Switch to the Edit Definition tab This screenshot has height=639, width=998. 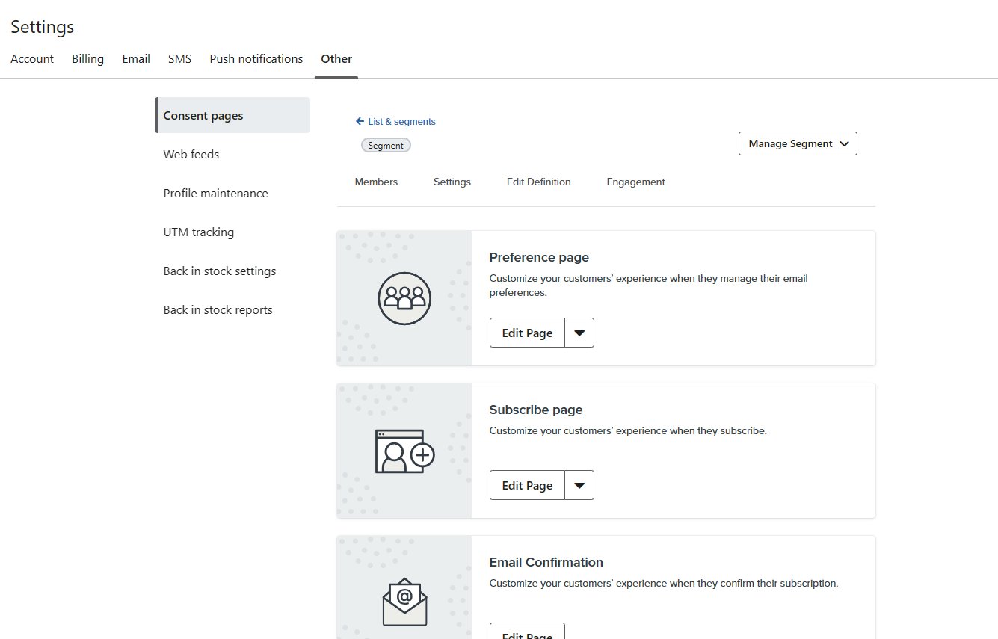tap(538, 182)
